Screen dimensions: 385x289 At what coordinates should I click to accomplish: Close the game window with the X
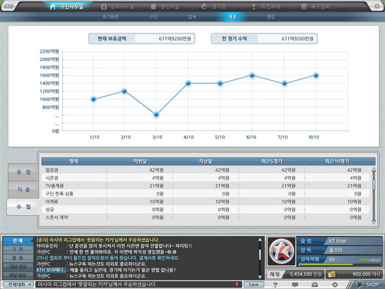pos(377,6)
